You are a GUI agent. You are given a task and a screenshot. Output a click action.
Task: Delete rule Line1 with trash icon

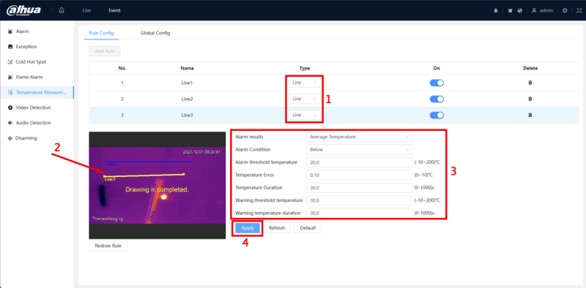point(530,83)
